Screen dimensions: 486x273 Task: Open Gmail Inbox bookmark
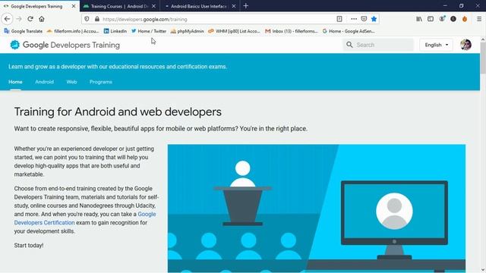(x=292, y=31)
